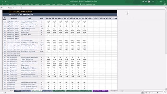Open the Developer ribbon tab
This screenshot has width=167, height=94.
(x=48, y=4)
